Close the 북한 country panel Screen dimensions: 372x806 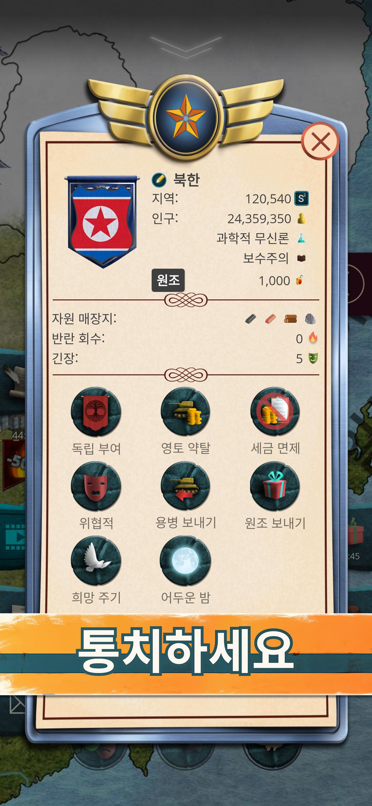click(320, 141)
